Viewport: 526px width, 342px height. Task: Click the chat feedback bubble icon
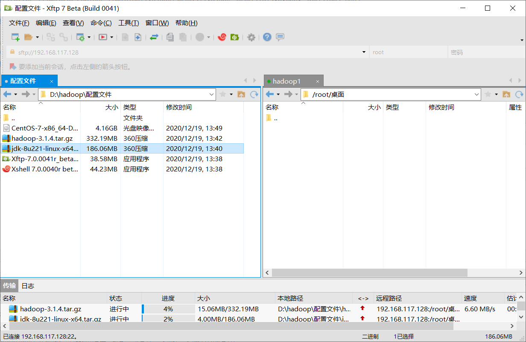tap(280, 37)
